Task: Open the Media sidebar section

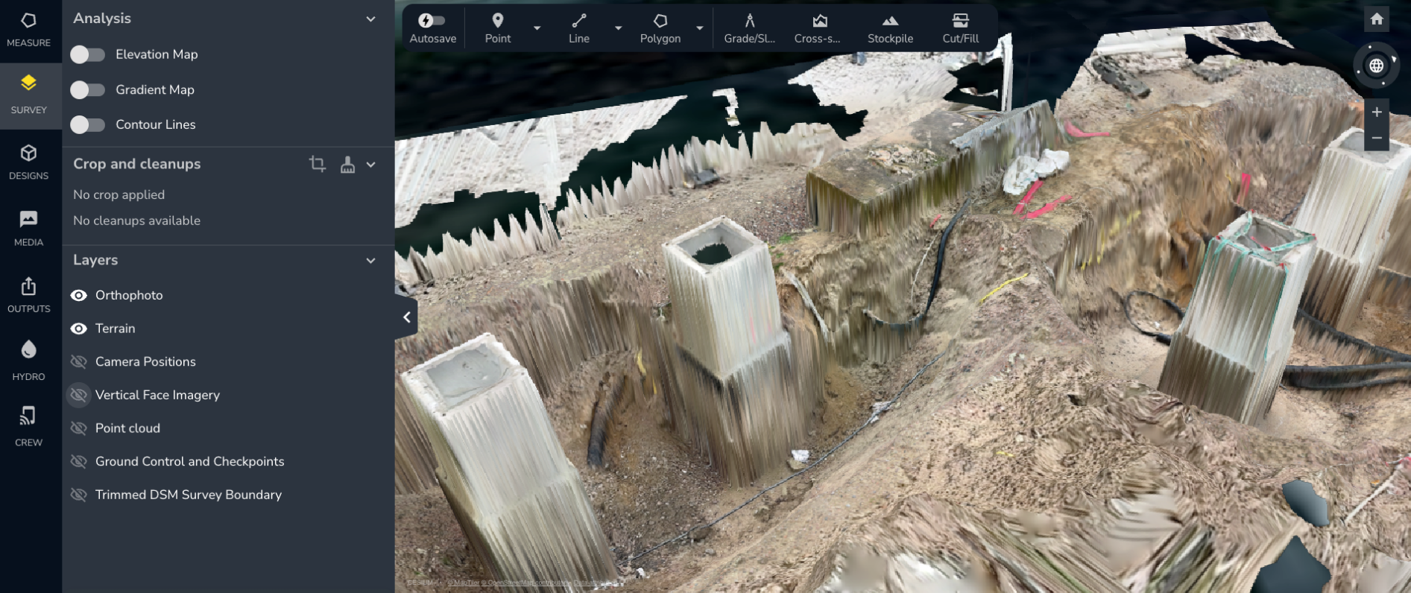Action: point(28,229)
